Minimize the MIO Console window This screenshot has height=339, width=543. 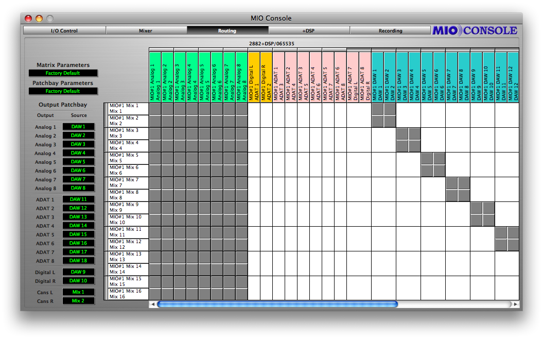(x=39, y=19)
